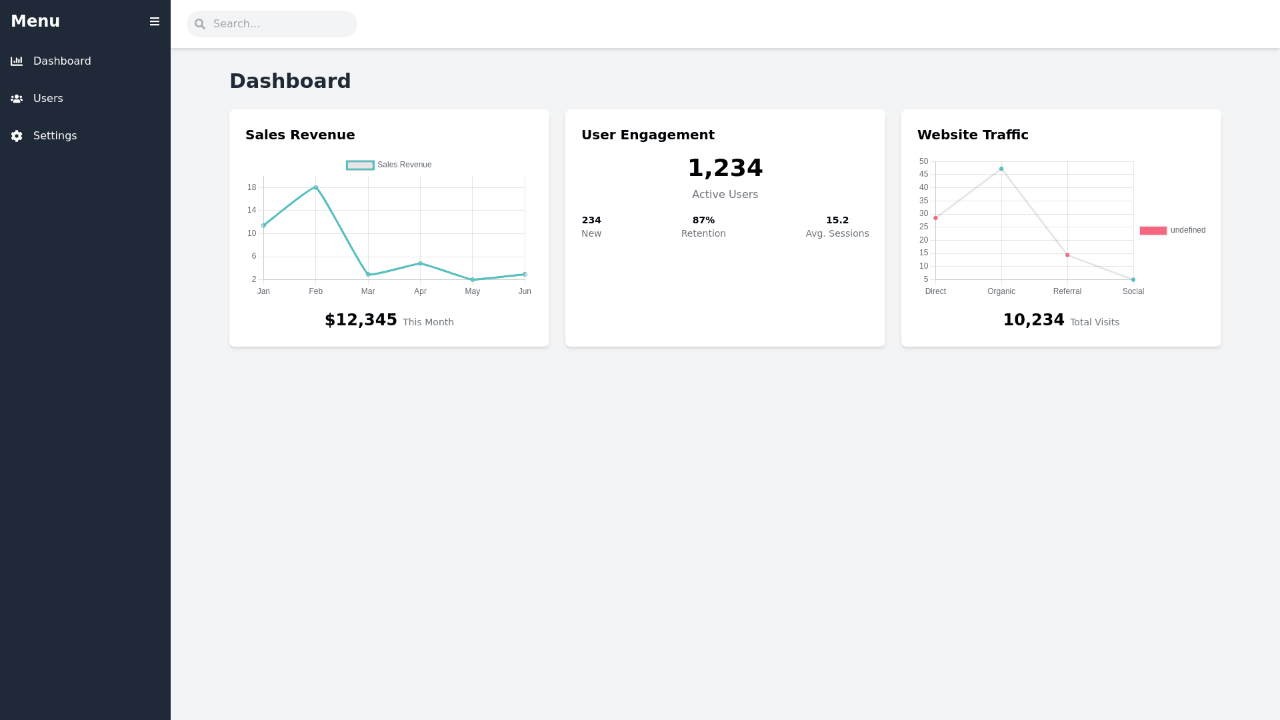Click the Feb peak data point
This screenshot has width=1280, height=720.
click(316, 187)
